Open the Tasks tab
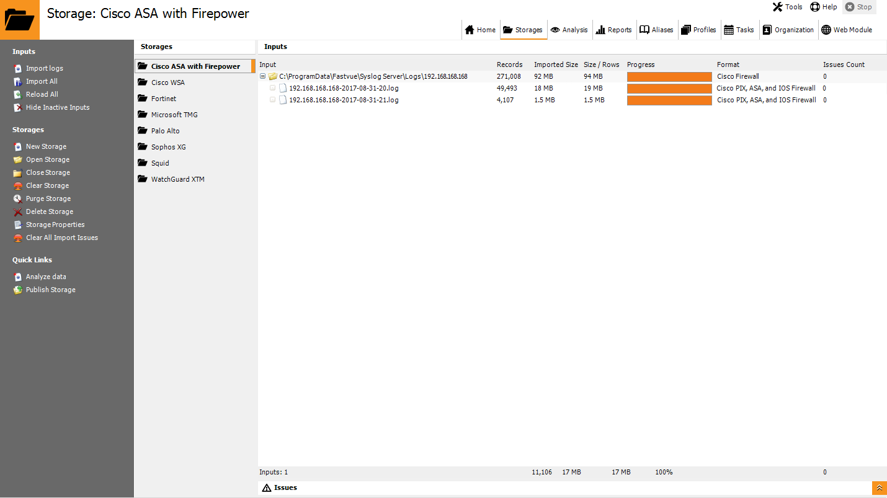The image size is (887, 498). coord(739,30)
